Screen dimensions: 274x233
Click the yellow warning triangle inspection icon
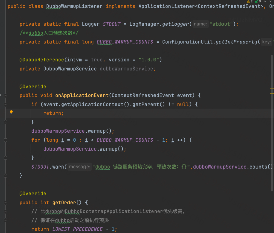248,1
